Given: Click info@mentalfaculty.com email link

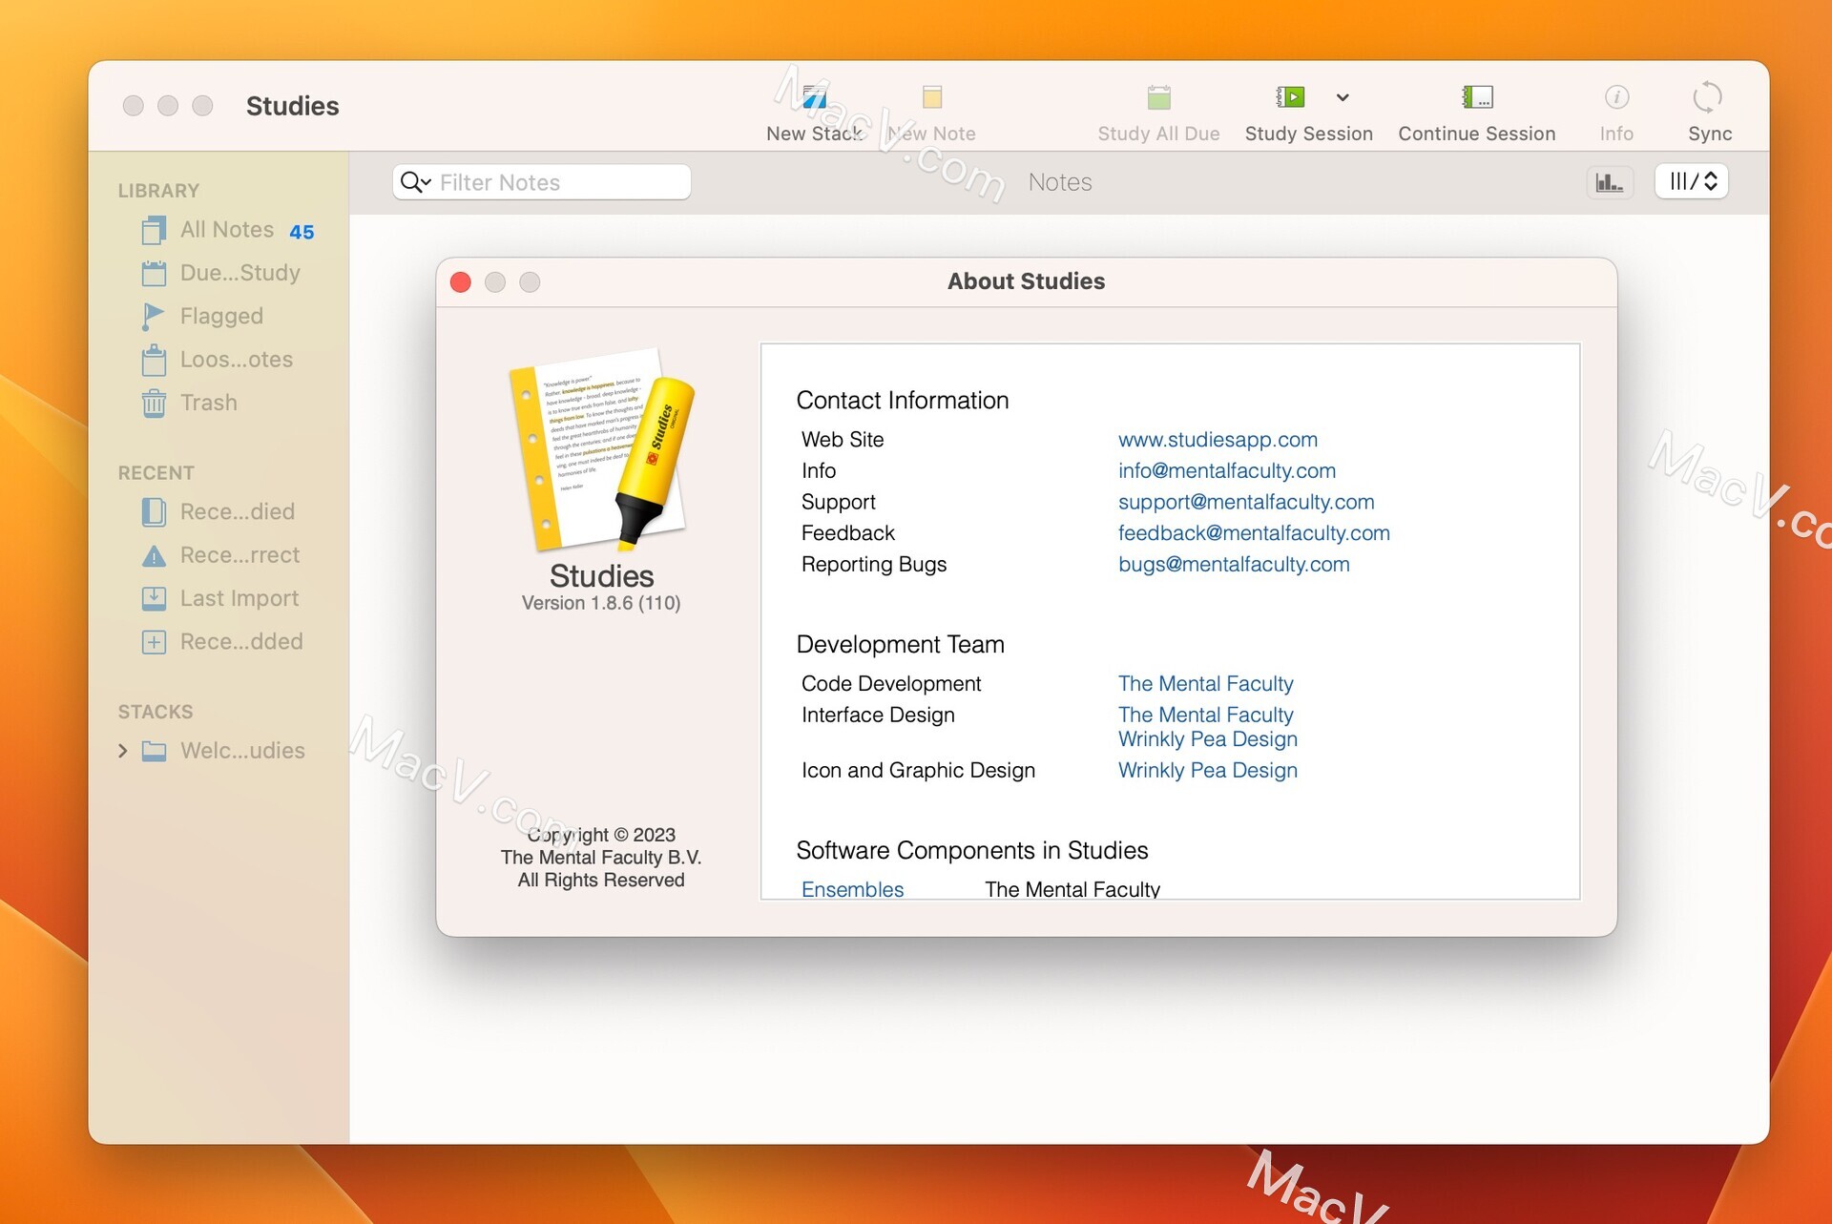Looking at the screenshot, I should pos(1227,471).
